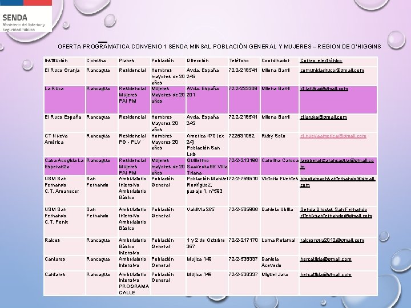
Task: Open hercatilda@gmail.com link in Miguel Jara's row
Action: (325, 275)
